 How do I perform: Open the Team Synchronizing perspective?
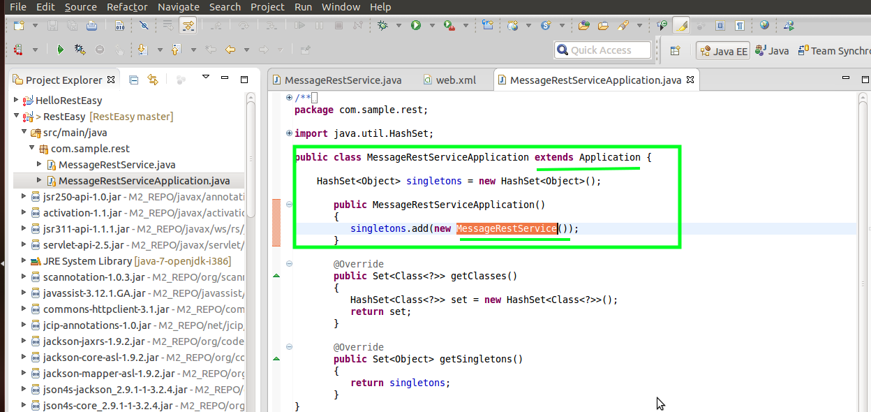pos(837,50)
